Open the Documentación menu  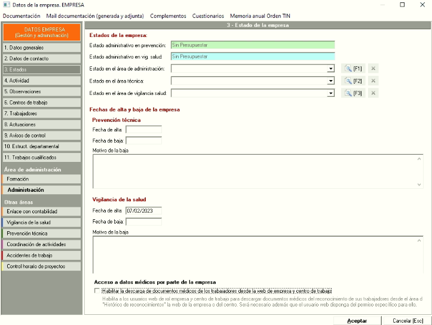point(22,16)
